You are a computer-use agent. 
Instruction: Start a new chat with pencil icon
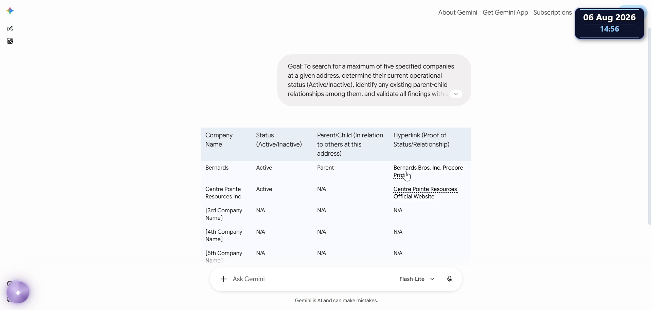10,29
